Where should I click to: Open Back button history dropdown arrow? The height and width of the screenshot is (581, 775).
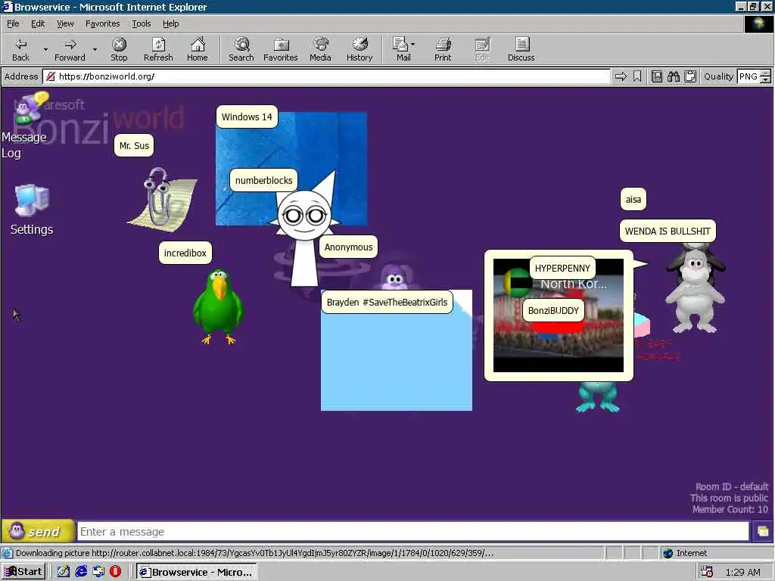click(45, 50)
